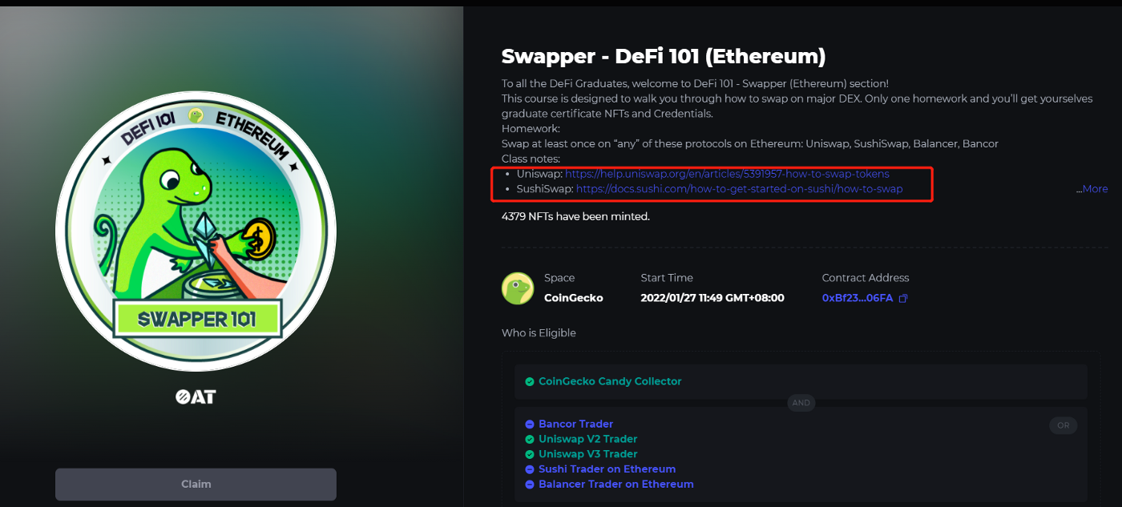
Task: Open the Sushi Trader on Ethereum credential
Action: [607, 469]
